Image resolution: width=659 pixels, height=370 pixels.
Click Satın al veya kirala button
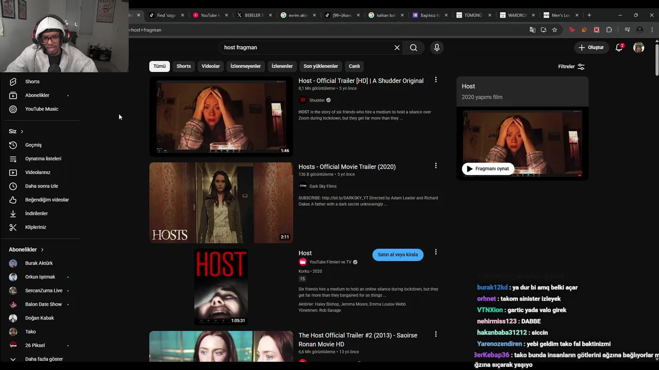pyautogui.click(x=398, y=254)
